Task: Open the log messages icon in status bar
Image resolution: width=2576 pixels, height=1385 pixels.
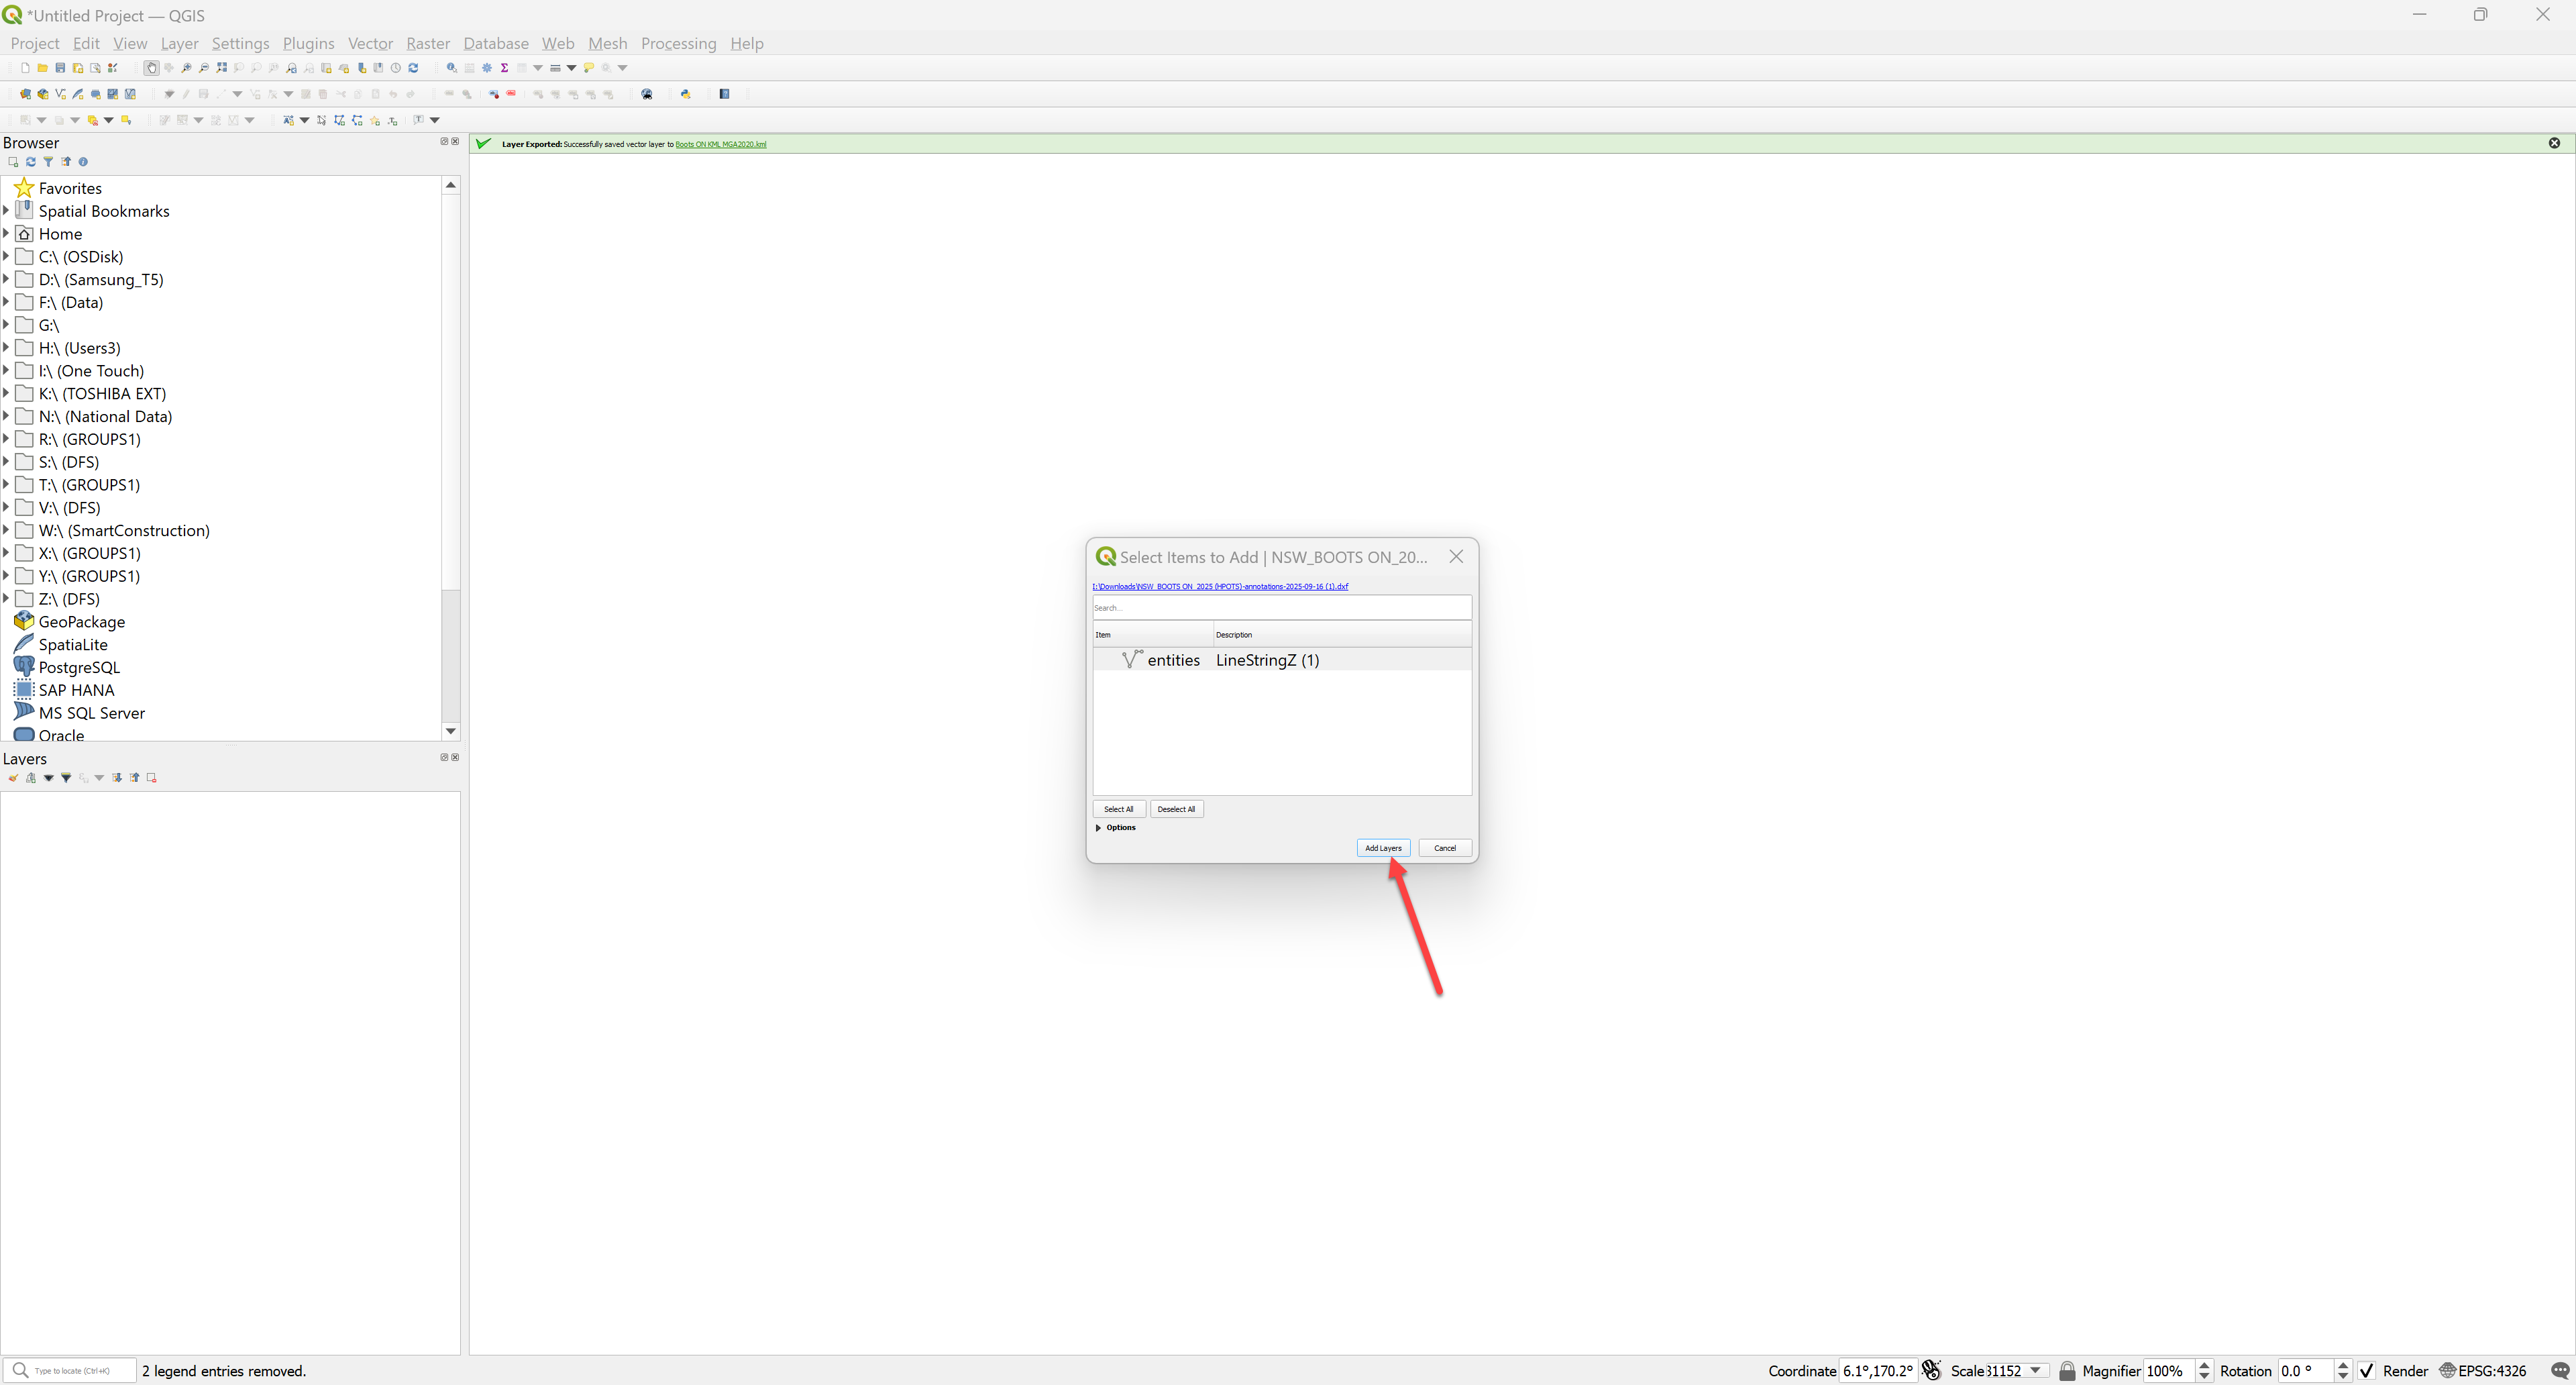Action: point(2559,1370)
